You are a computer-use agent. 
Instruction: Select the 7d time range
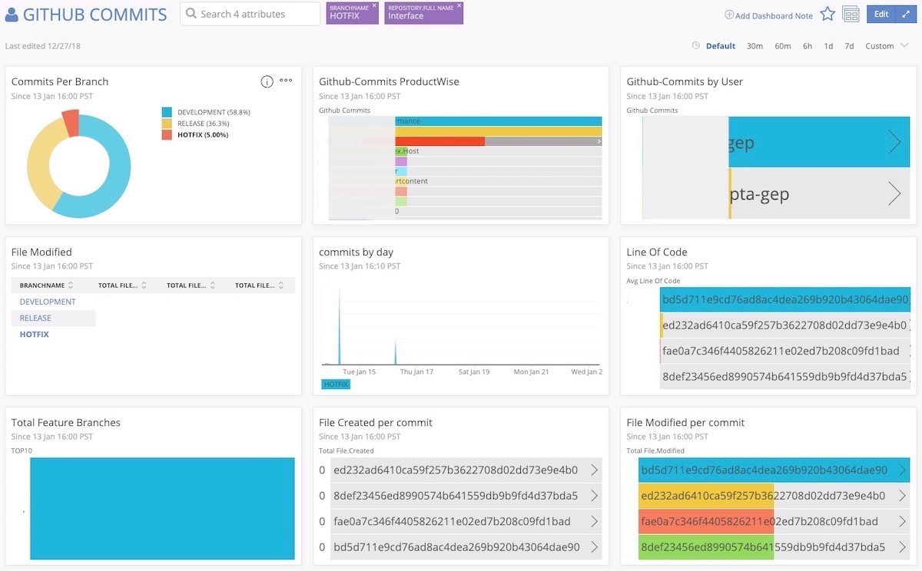[x=849, y=46]
